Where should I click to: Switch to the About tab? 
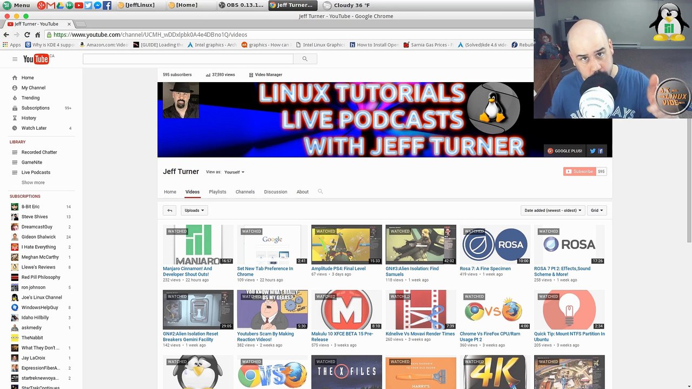pyautogui.click(x=302, y=192)
